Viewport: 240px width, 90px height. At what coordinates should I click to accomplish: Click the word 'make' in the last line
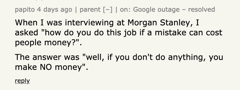coord(26,67)
